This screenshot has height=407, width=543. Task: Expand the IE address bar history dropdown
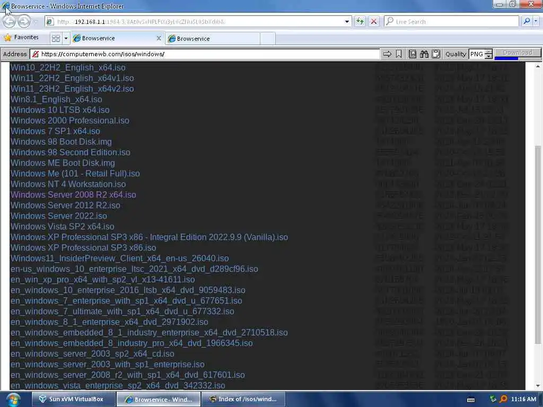click(x=347, y=21)
